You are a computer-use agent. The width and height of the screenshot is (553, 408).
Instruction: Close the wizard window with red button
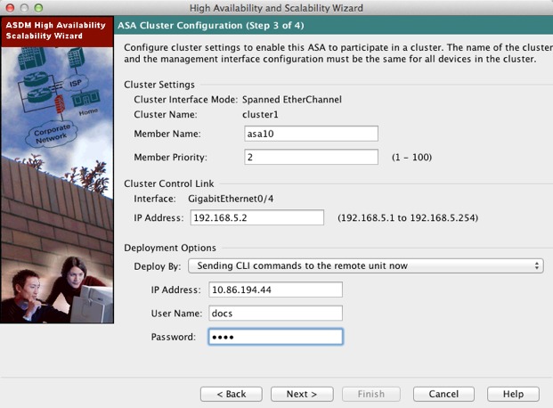pyautogui.click(x=10, y=7)
